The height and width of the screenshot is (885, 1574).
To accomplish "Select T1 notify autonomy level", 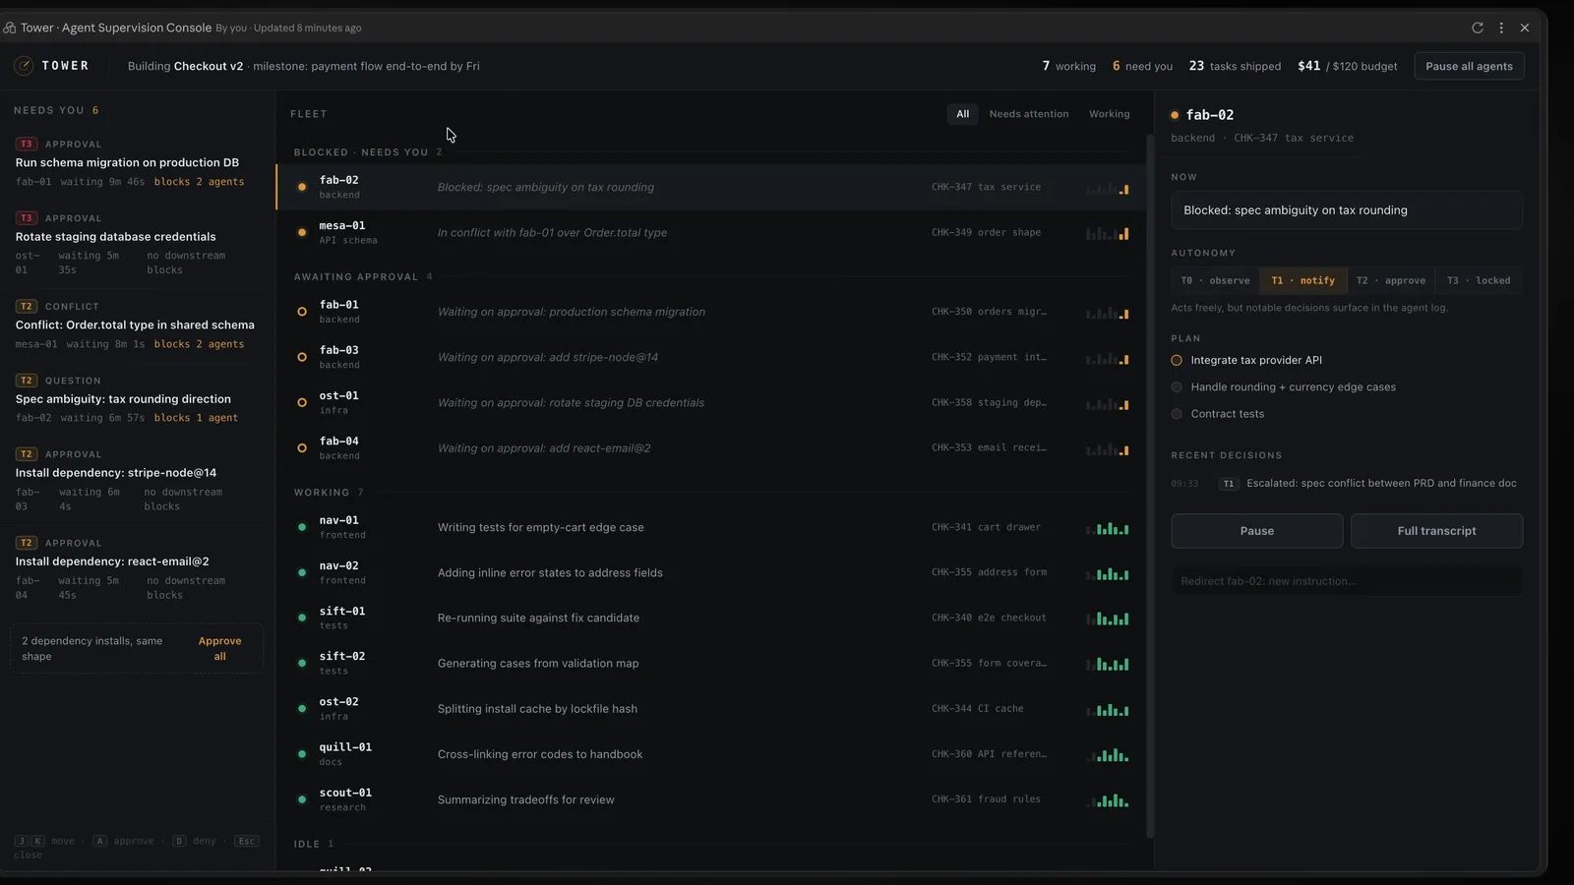I will (x=1303, y=280).
